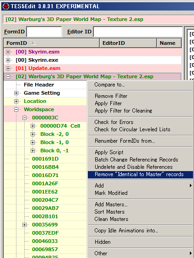
Task: Expand the [00] Skyrim.esm node
Action: (8, 52)
